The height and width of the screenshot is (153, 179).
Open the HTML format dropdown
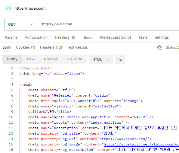pyautogui.click(x=101, y=59)
